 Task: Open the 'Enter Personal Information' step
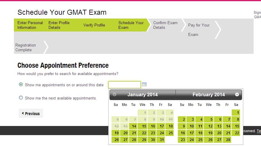point(30,25)
